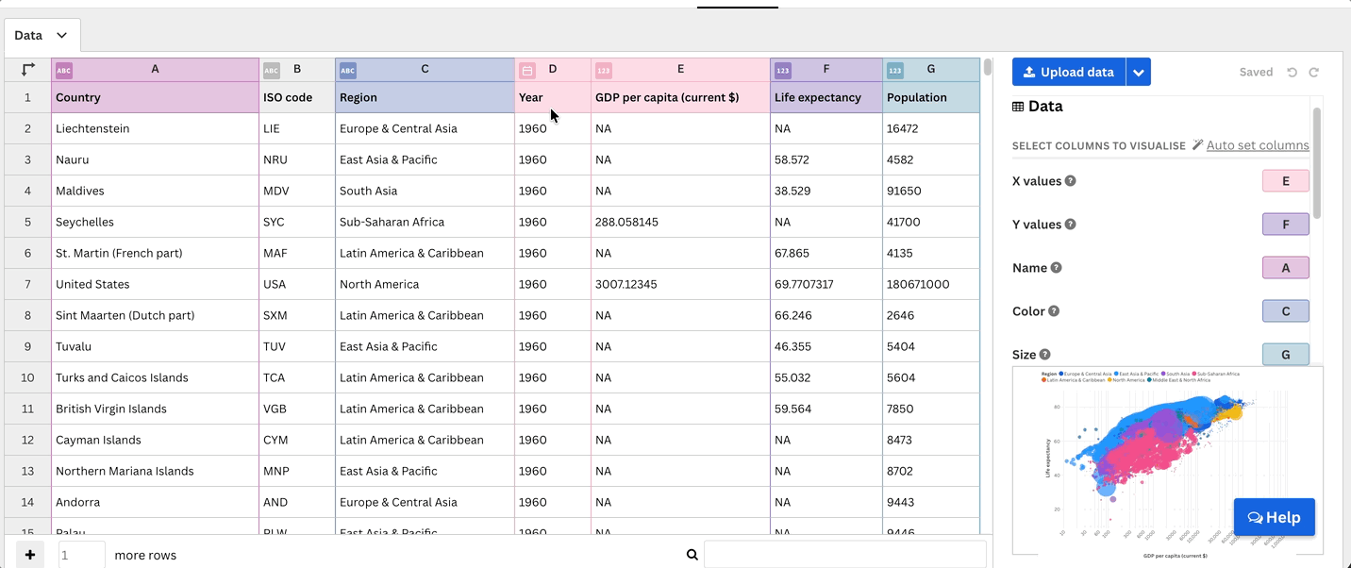Expand the Upload data options chevron
The width and height of the screenshot is (1351, 568).
point(1138,72)
